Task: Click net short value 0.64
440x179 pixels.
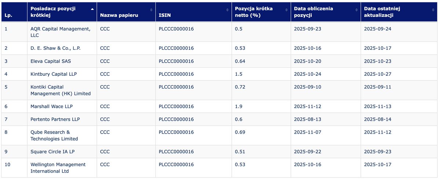Action: click(240, 61)
